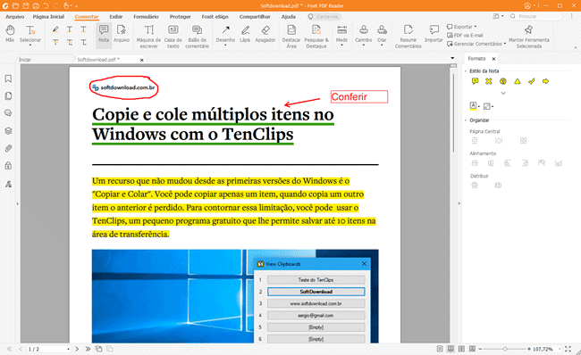Viewport: 581px width, 355px height.
Task: Choose the cross note style icon
Action: click(489, 81)
